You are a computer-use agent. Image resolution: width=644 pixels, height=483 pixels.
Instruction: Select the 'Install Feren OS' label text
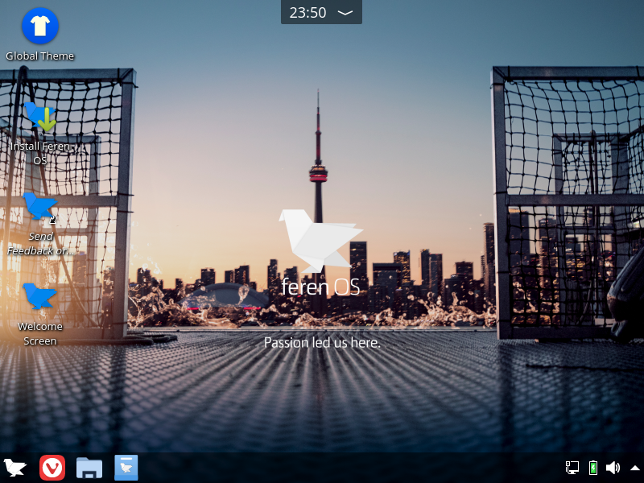click(x=39, y=153)
